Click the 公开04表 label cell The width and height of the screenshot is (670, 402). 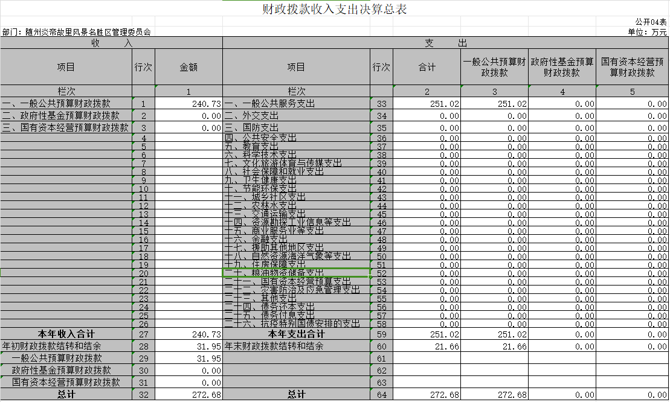(650, 22)
